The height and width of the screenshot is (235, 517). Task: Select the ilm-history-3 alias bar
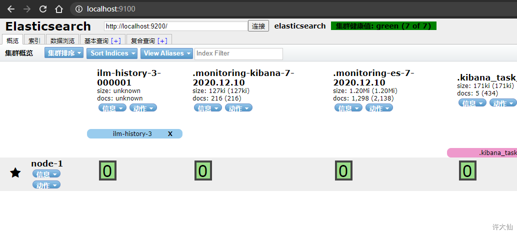point(134,134)
